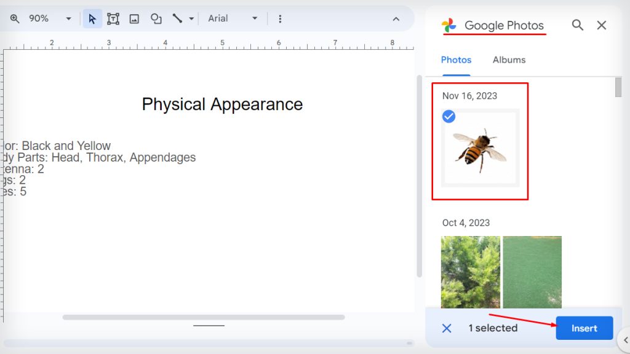Select the Line tool
The height and width of the screenshot is (354, 630).
[178, 18]
